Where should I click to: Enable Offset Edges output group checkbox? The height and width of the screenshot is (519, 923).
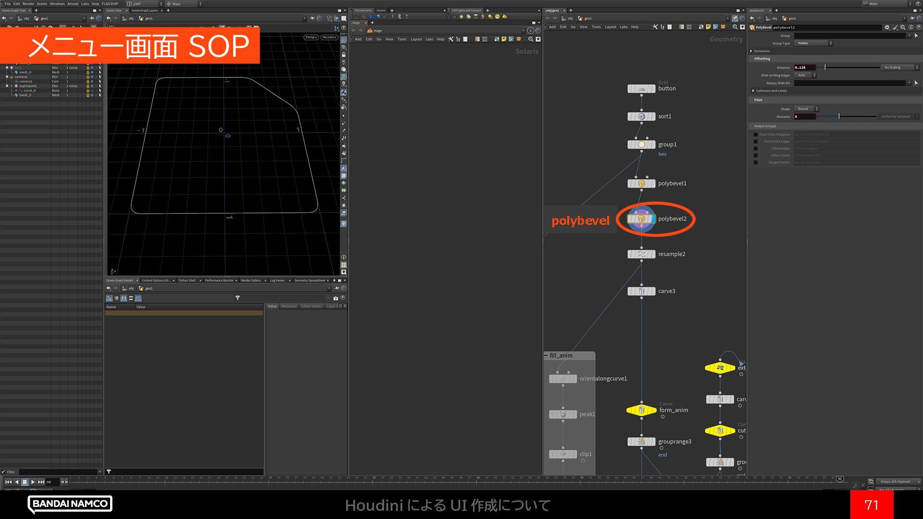(x=756, y=148)
